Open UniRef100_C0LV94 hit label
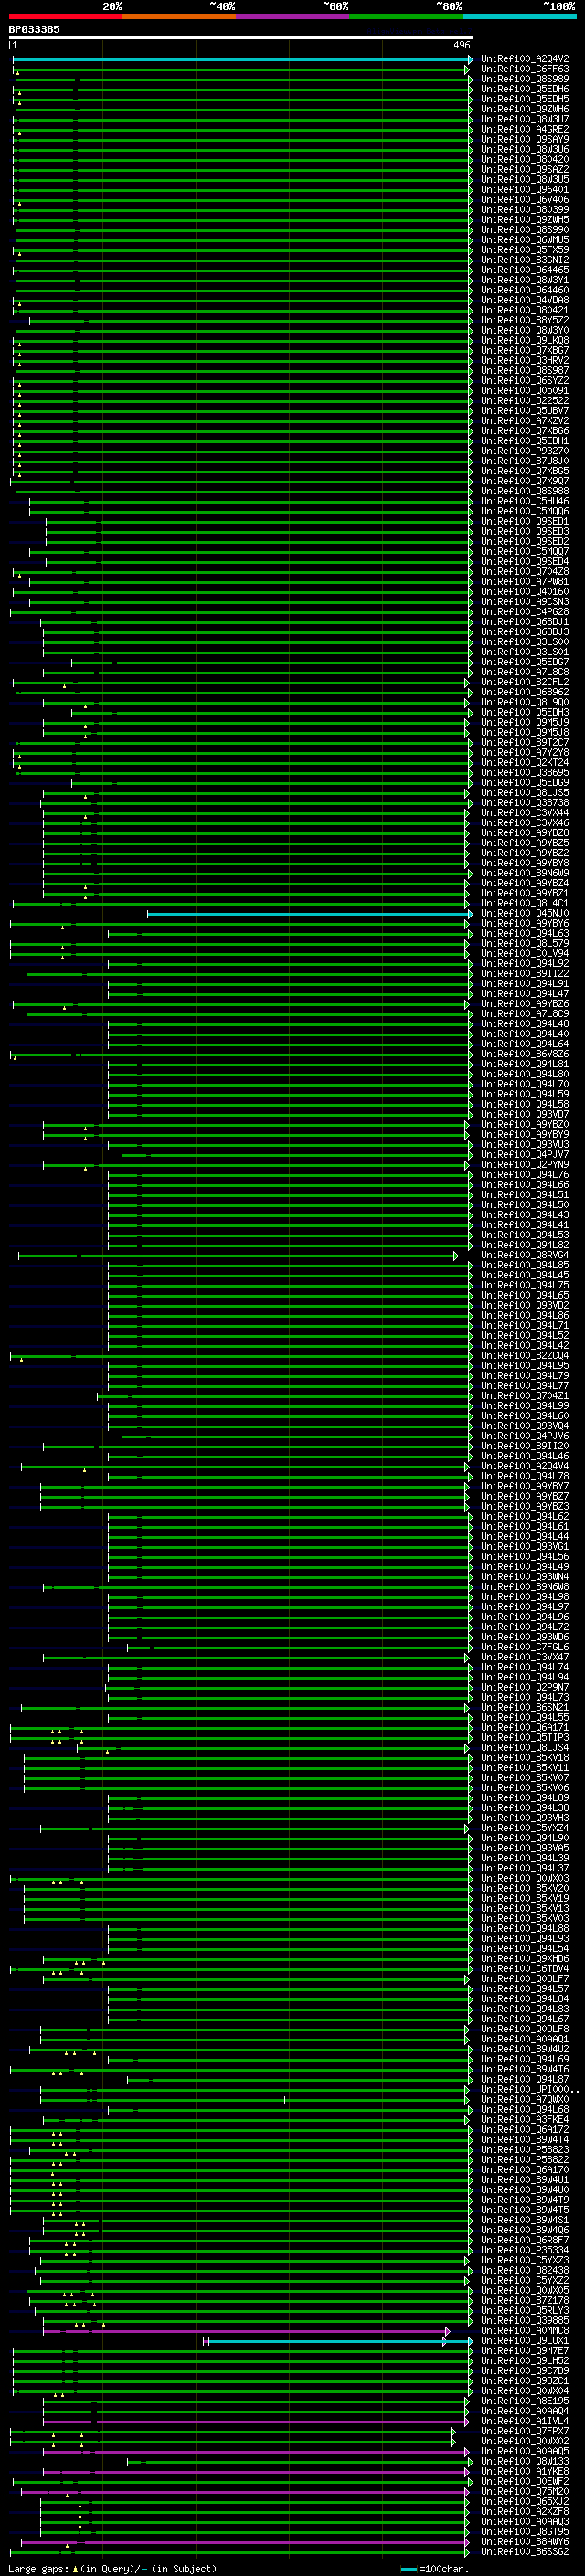The image size is (585, 2576). [x=525, y=954]
